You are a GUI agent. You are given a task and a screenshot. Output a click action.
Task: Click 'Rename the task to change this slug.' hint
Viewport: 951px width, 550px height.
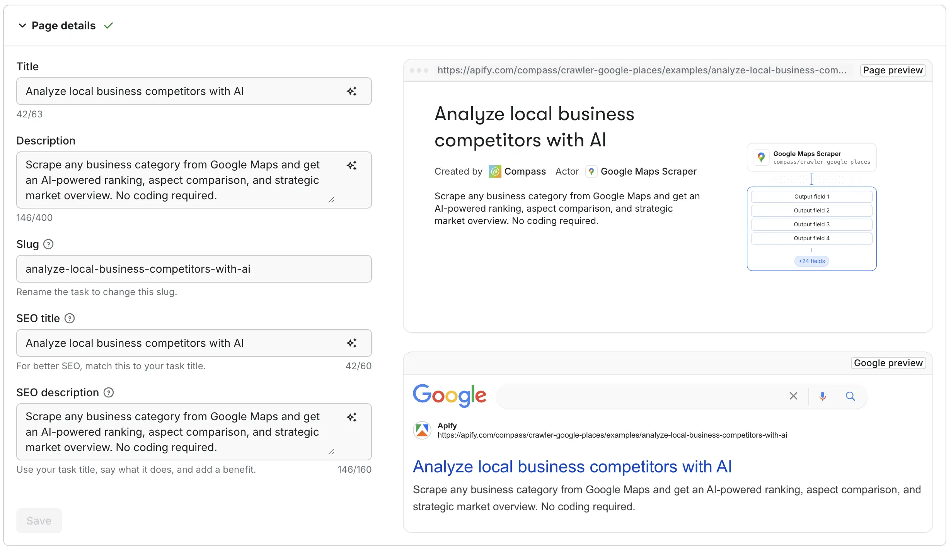click(97, 292)
